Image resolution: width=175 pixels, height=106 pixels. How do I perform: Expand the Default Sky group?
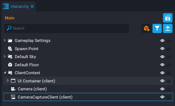pos(5,57)
